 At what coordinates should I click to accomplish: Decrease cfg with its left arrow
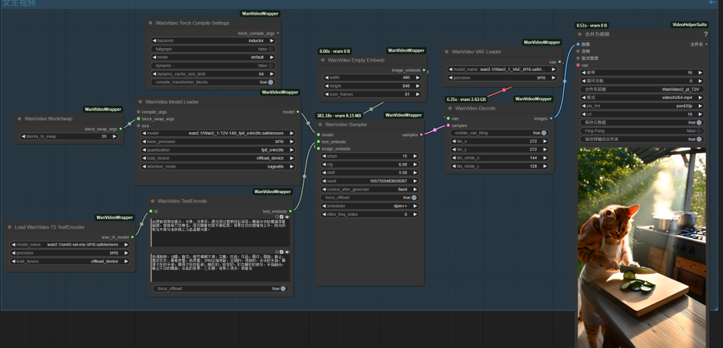click(x=324, y=164)
